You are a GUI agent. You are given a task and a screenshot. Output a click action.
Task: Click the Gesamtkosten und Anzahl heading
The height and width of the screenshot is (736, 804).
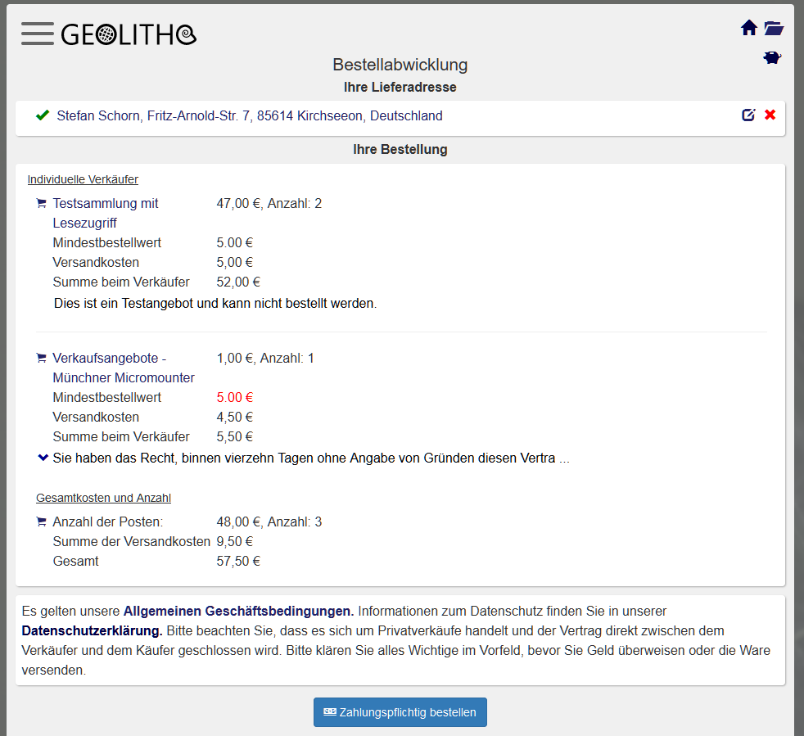103,498
